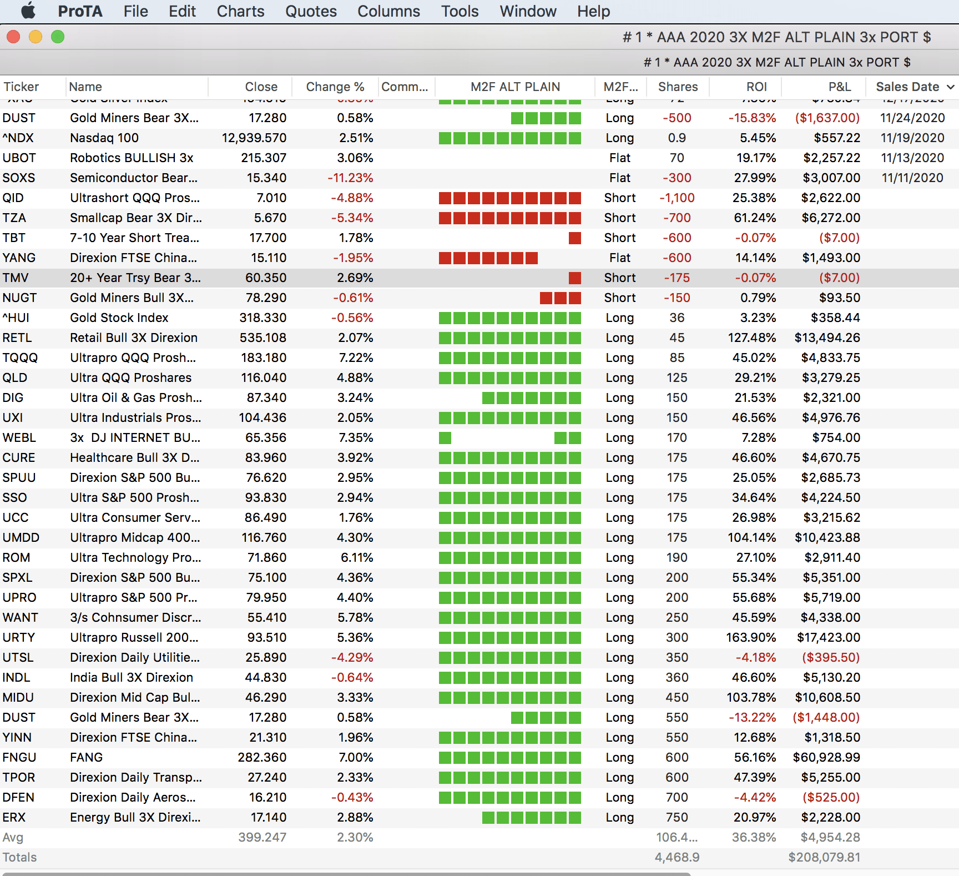This screenshot has height=876, width=959.
Task: Select the SOXS ticker cell
Action: 18,178
